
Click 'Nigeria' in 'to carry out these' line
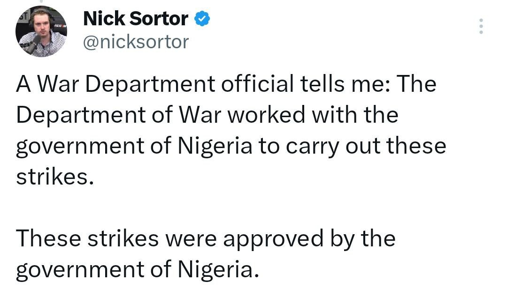pos(215,146)
